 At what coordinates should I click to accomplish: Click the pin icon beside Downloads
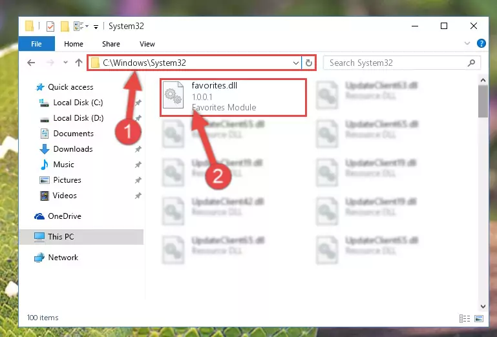coord(138,149)
